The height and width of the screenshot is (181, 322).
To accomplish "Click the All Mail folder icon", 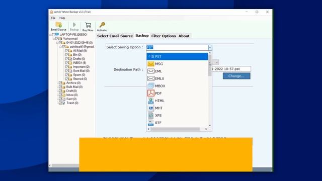I will tap(70, 51).
